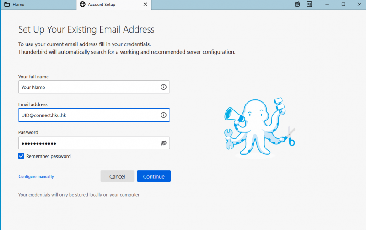This screenshot has width=366, height=230.
Task: Close the Account Setup tab
Action: (145, 5)
